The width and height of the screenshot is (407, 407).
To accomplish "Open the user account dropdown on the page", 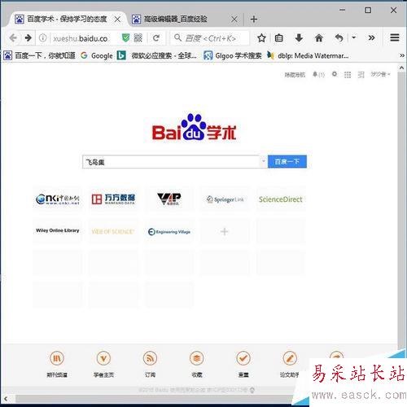I will coord(380,74).
